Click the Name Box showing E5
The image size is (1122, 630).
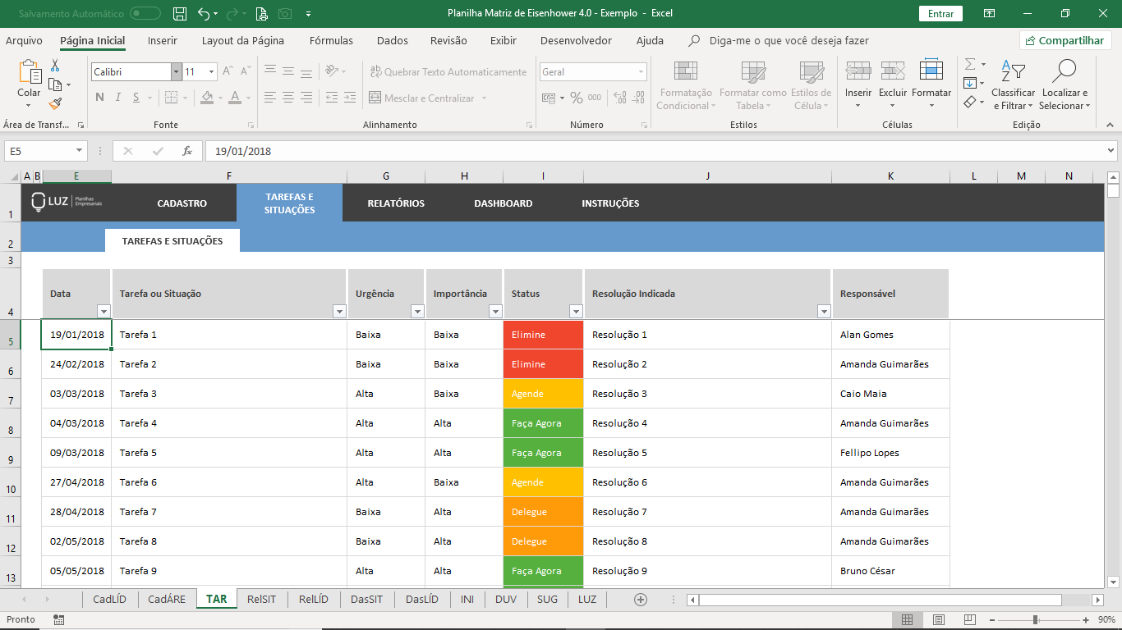point(39,151)
